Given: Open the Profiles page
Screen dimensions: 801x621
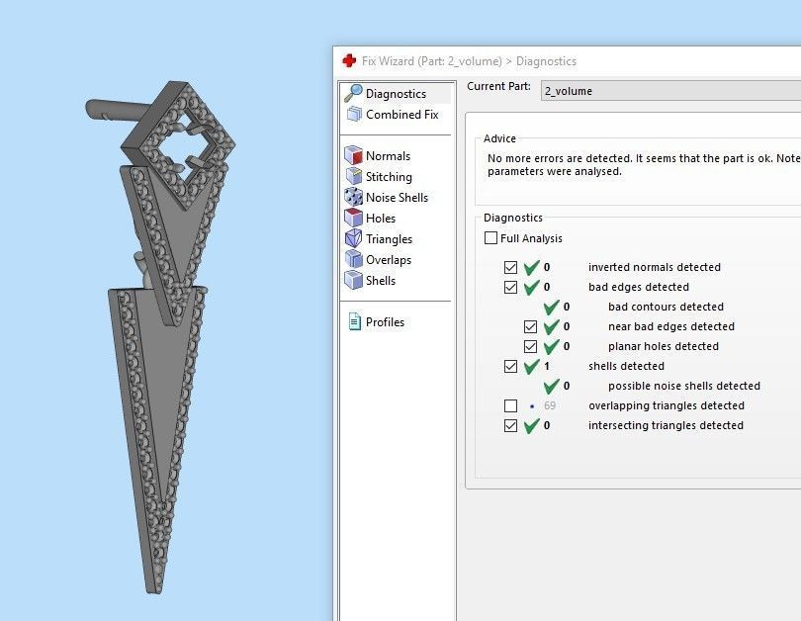Looking at the screenshot, I should click(x=386, y=322).
